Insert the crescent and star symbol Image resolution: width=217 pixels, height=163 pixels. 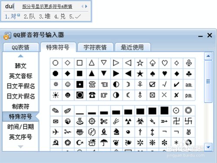80,143
